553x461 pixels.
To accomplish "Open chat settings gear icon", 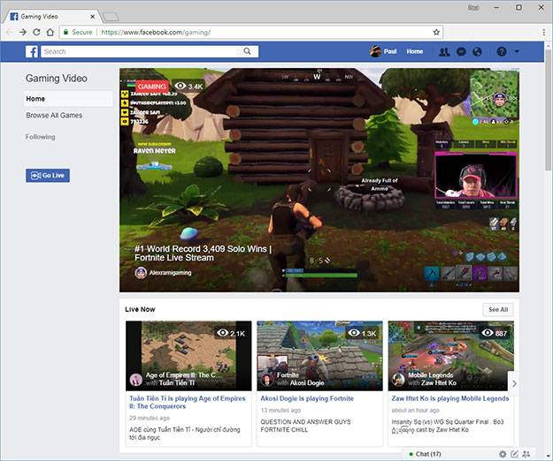I will (x=503, y=454).
